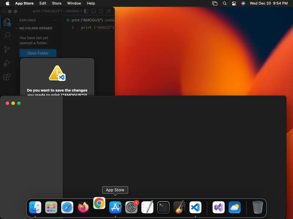Open Finder from the Dock
Screen dimensions: 293x219
[35, 207]
